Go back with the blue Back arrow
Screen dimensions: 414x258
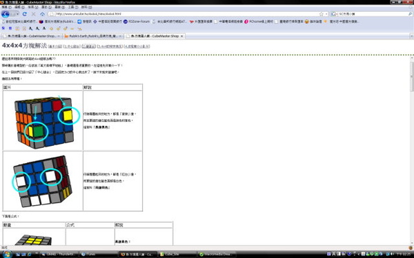6,14
